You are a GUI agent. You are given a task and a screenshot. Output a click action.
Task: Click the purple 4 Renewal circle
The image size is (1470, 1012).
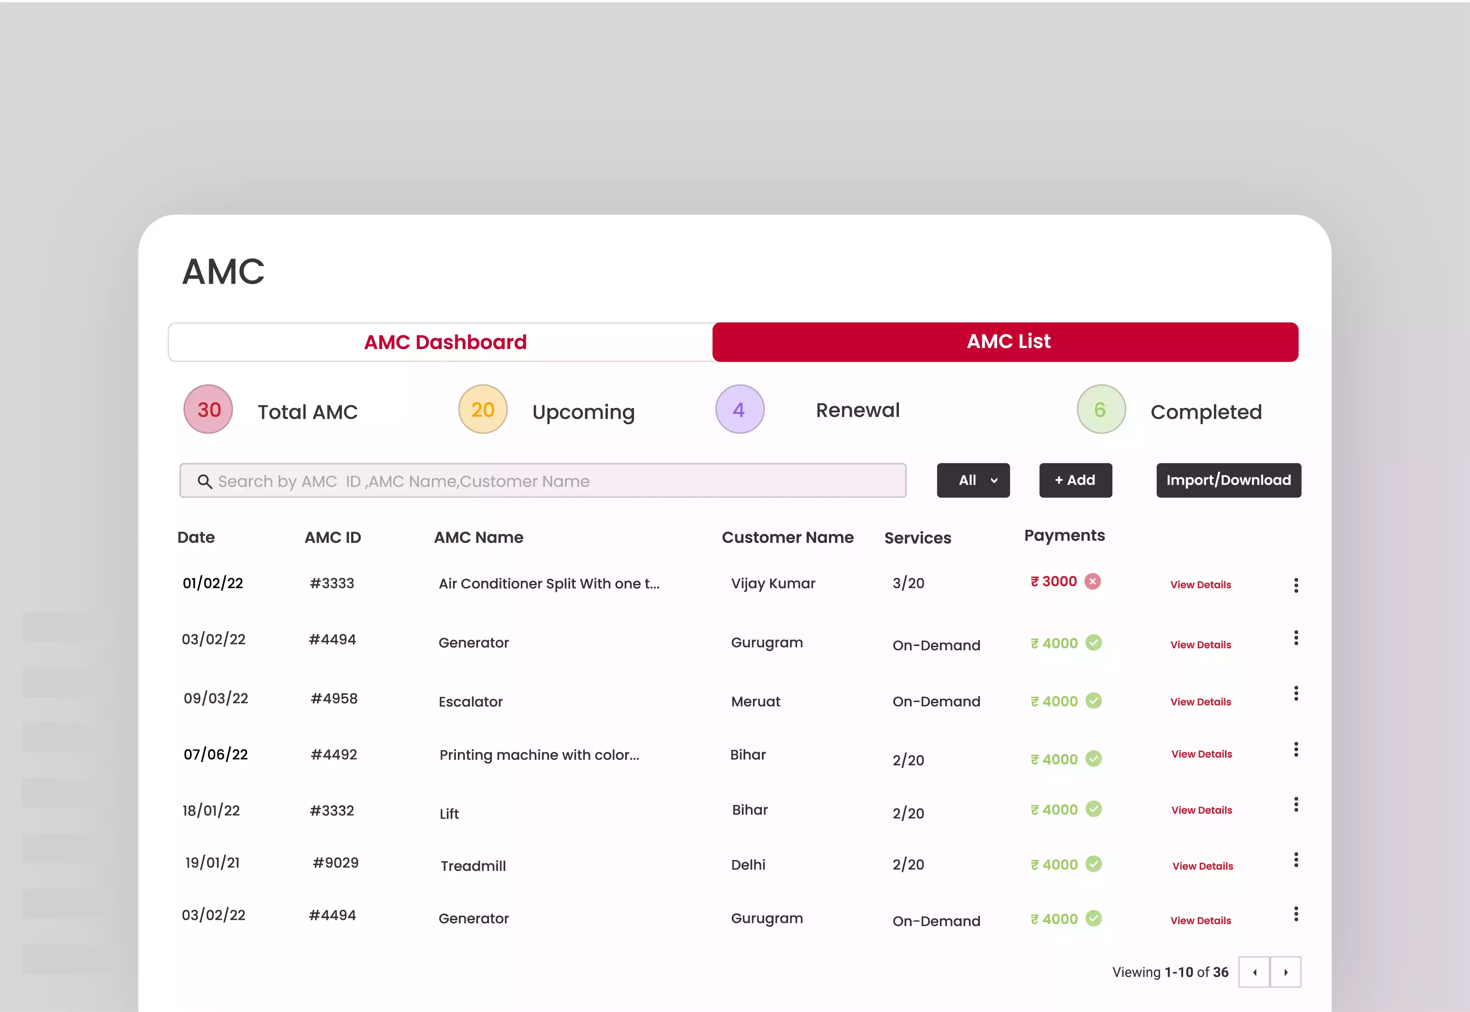pos(740,410)
